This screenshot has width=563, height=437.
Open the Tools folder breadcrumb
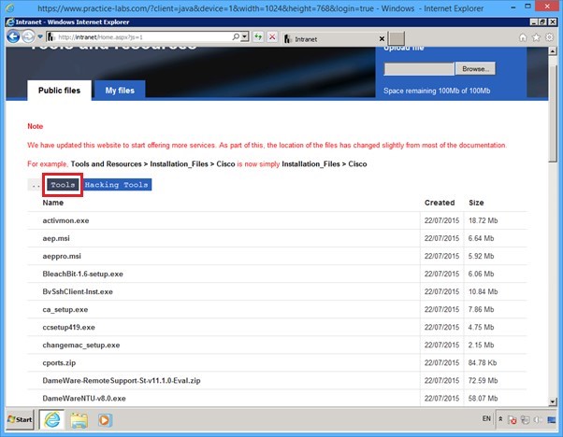click(x=63, y=185)
